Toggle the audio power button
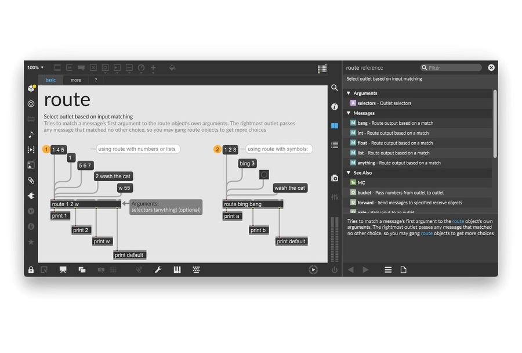This screenshot has height=353, width=522. 335,269
